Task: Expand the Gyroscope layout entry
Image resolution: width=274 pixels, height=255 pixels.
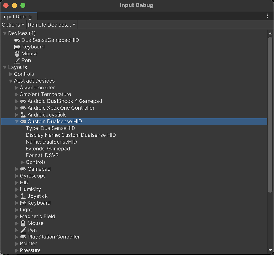Action: 17,176
